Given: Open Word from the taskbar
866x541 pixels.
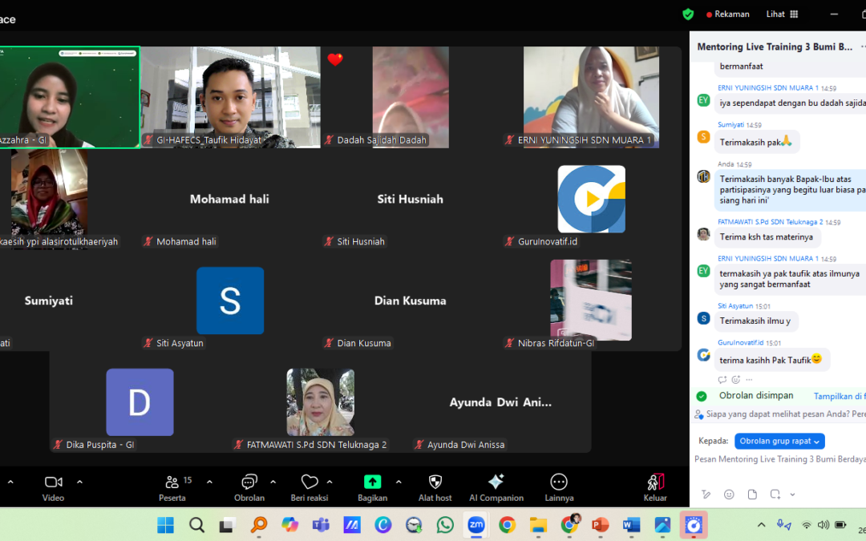Looking at the screenshot, I should tap(631, 525).
